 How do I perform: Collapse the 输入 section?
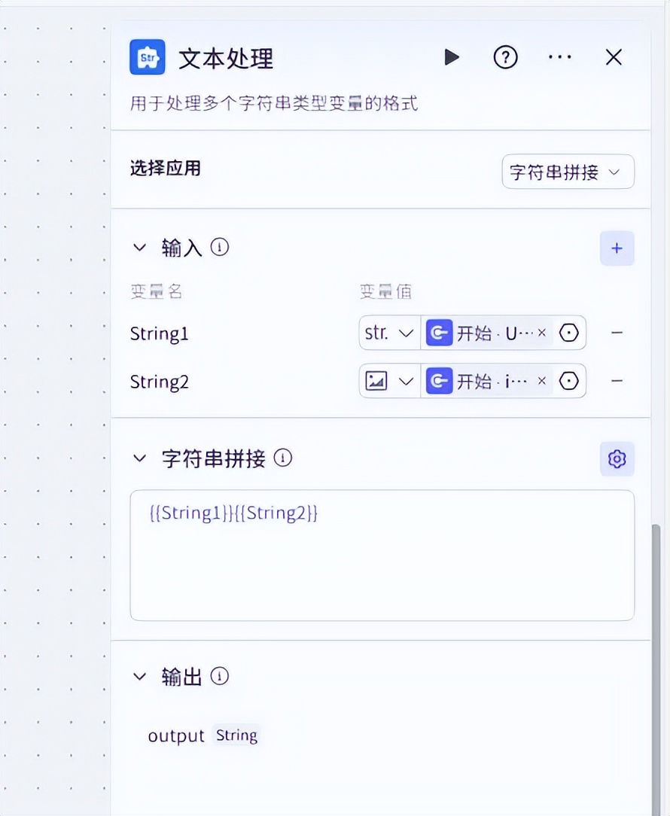point(139,248)
